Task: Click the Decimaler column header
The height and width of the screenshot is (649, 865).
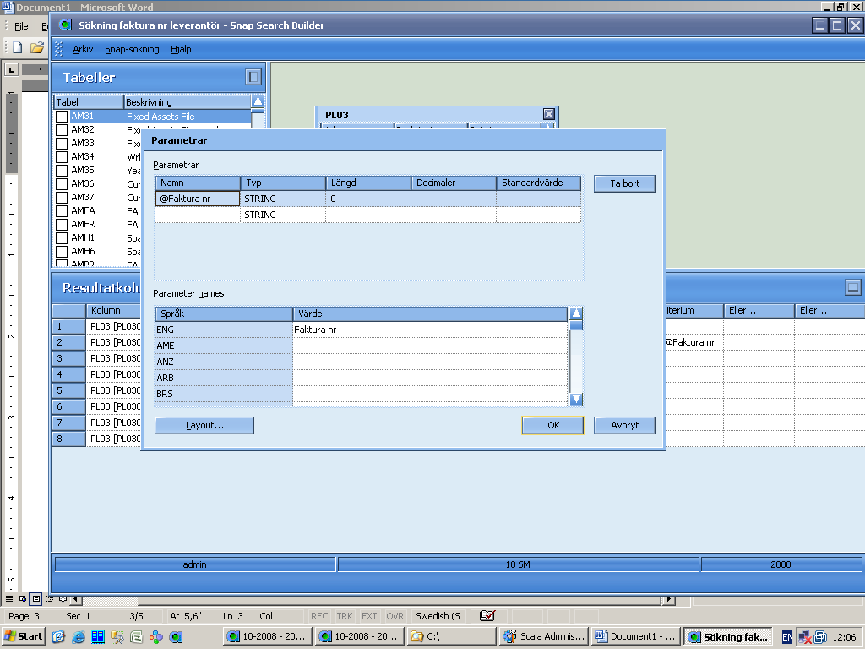Action: click(x=454, y=183)
